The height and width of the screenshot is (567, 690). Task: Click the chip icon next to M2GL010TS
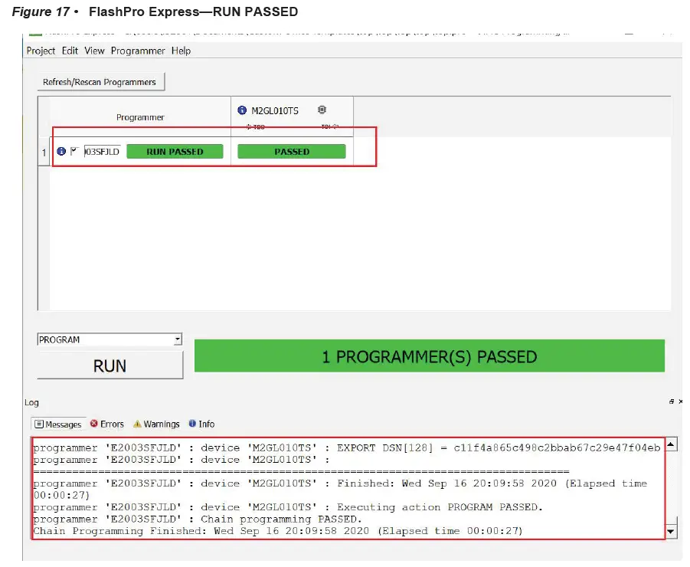pyautogui.click(x=322, y=110)
